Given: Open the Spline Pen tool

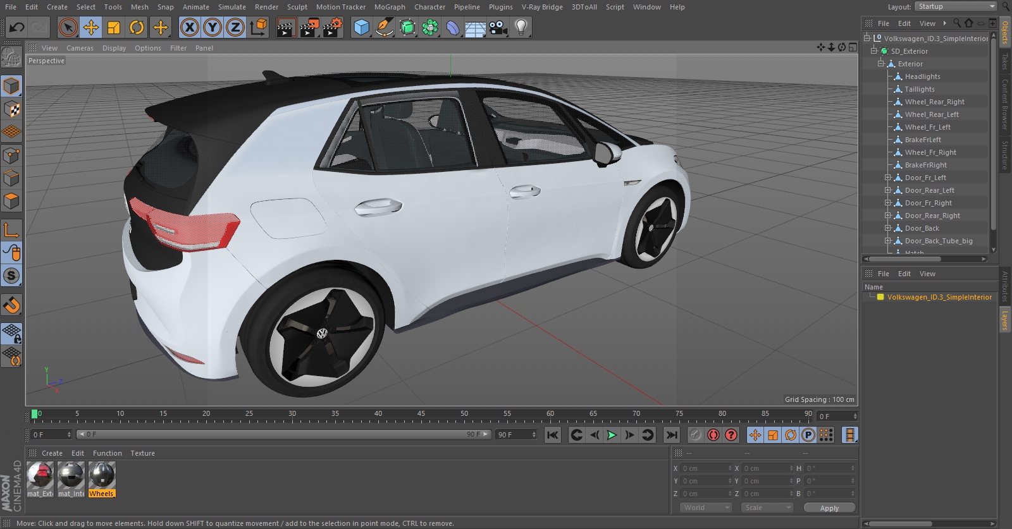Looking at the screenshot, I should click(x=384, y=27).
